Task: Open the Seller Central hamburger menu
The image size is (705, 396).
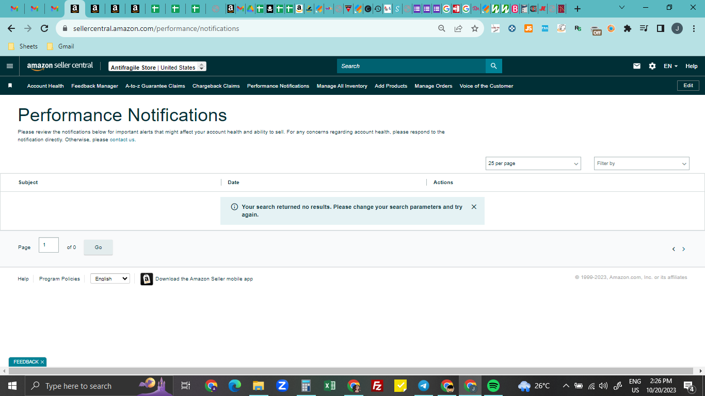Action: 9,66
